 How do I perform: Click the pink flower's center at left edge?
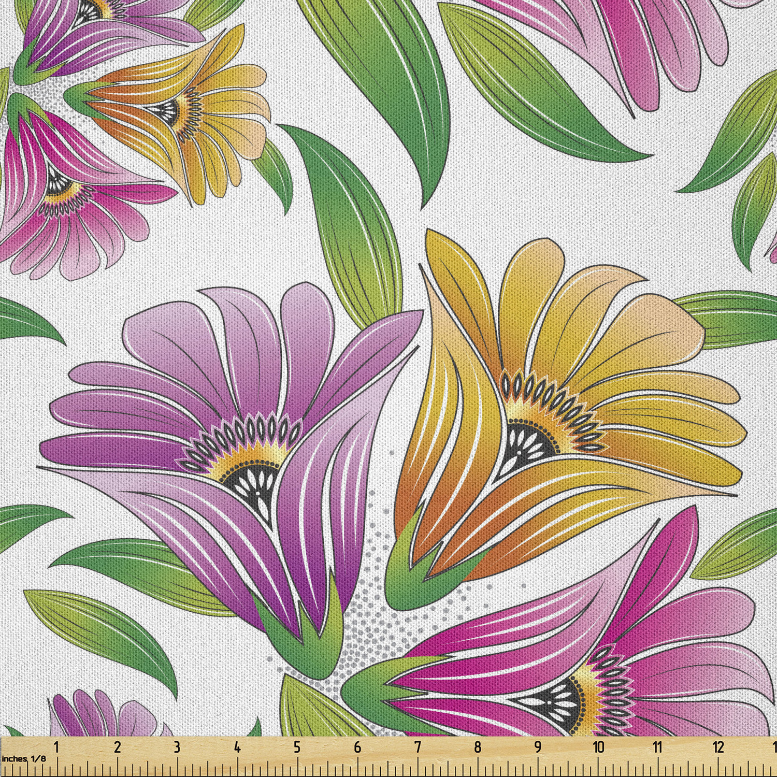(57, 184)
